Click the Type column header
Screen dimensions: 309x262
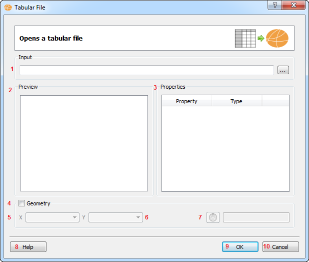click(x=236, y=101)
